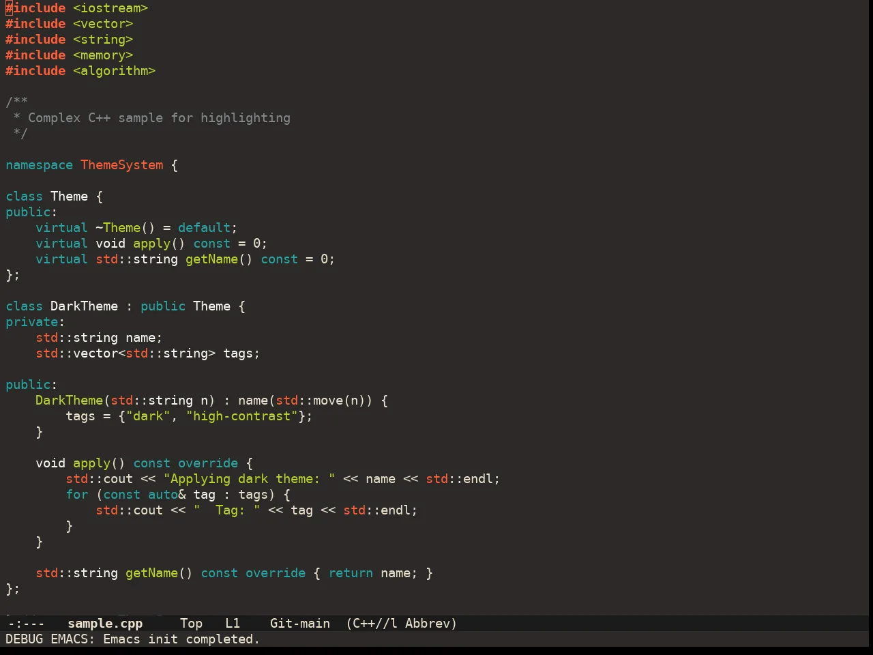Place cursor on #include <memory> line
This screenshot has height=655, width=873.
[70, 55]
